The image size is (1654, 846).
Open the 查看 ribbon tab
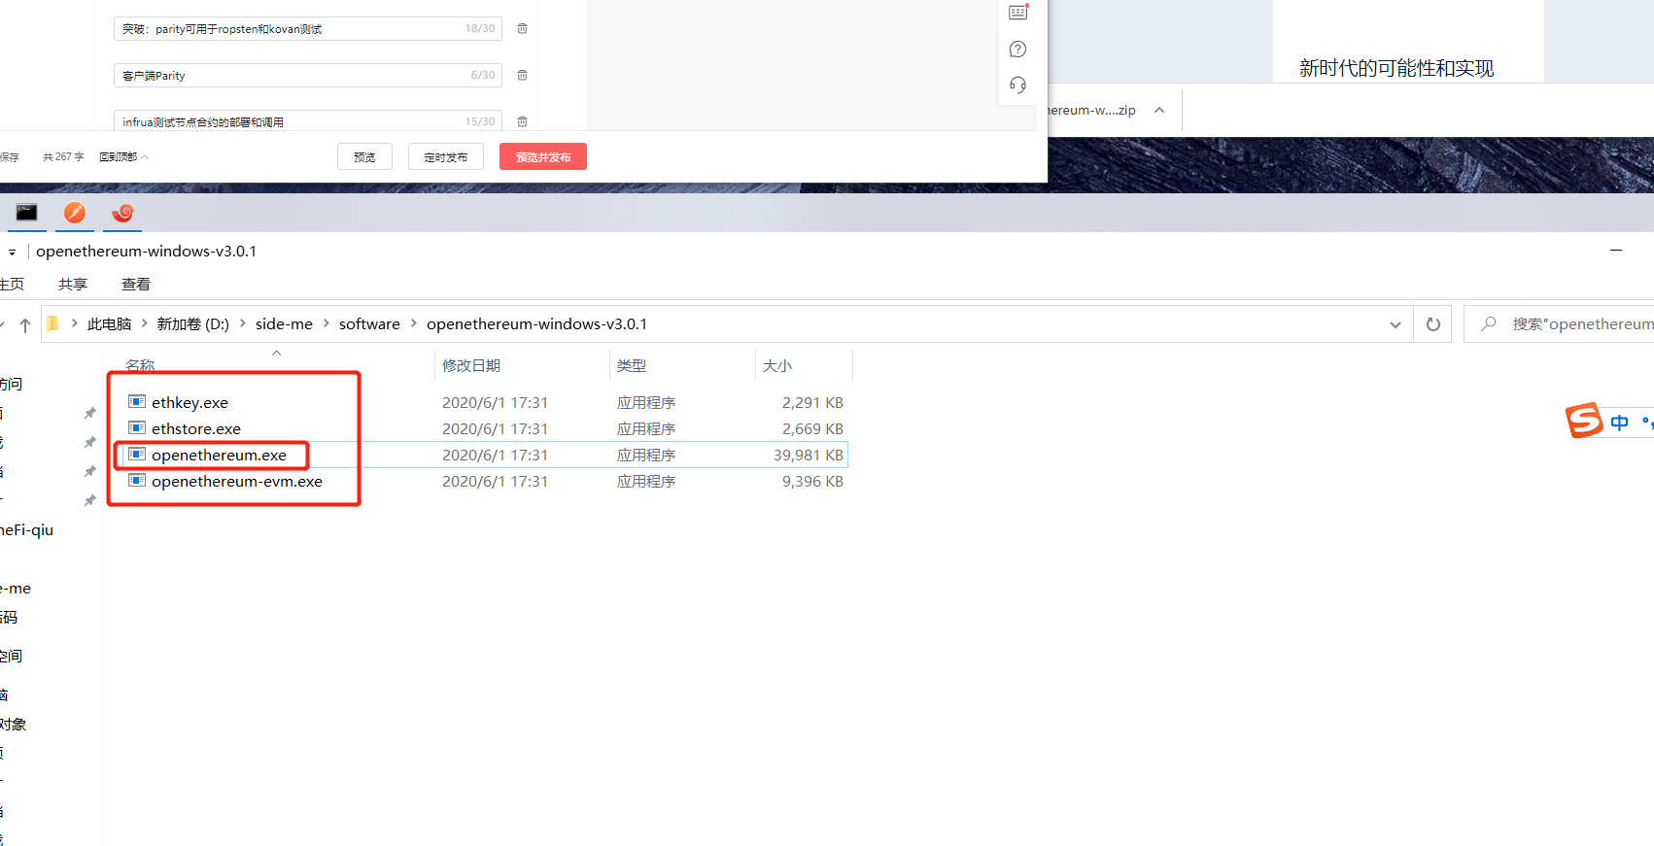136,284
